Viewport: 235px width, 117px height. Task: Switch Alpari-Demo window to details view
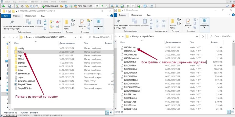click(229, 112)
